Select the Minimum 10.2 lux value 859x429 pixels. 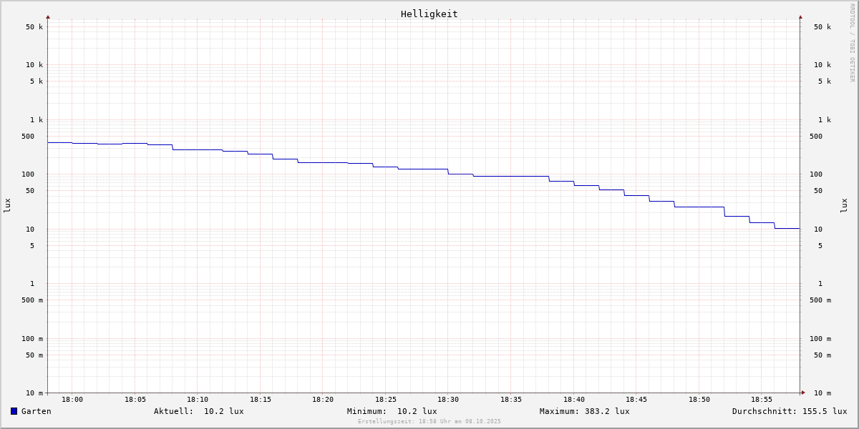point(392,411)
